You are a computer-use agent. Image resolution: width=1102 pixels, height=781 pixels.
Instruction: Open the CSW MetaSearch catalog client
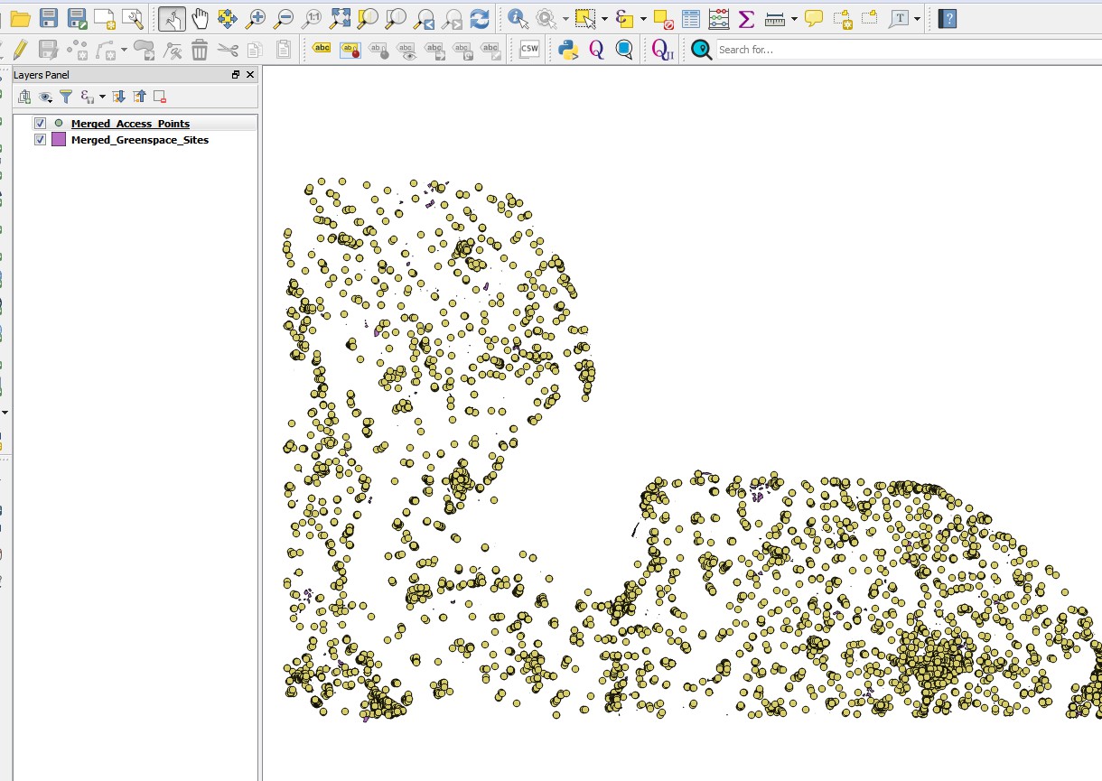(529, 50)
